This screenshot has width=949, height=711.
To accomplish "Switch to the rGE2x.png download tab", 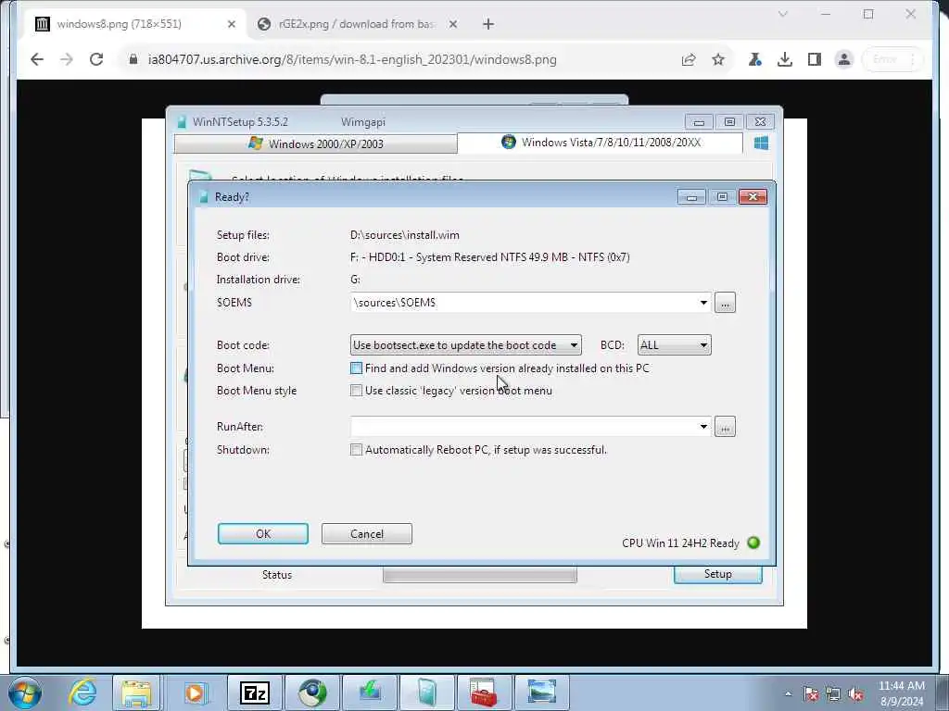I will [357, 24].
